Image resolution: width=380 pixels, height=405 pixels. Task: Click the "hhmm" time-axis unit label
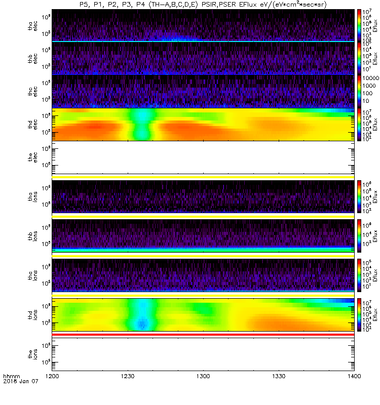tap(11, 376)
